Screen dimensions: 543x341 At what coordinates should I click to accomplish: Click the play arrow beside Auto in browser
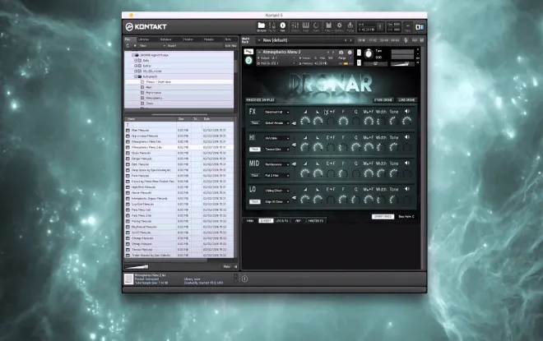(x=236, y=267)
